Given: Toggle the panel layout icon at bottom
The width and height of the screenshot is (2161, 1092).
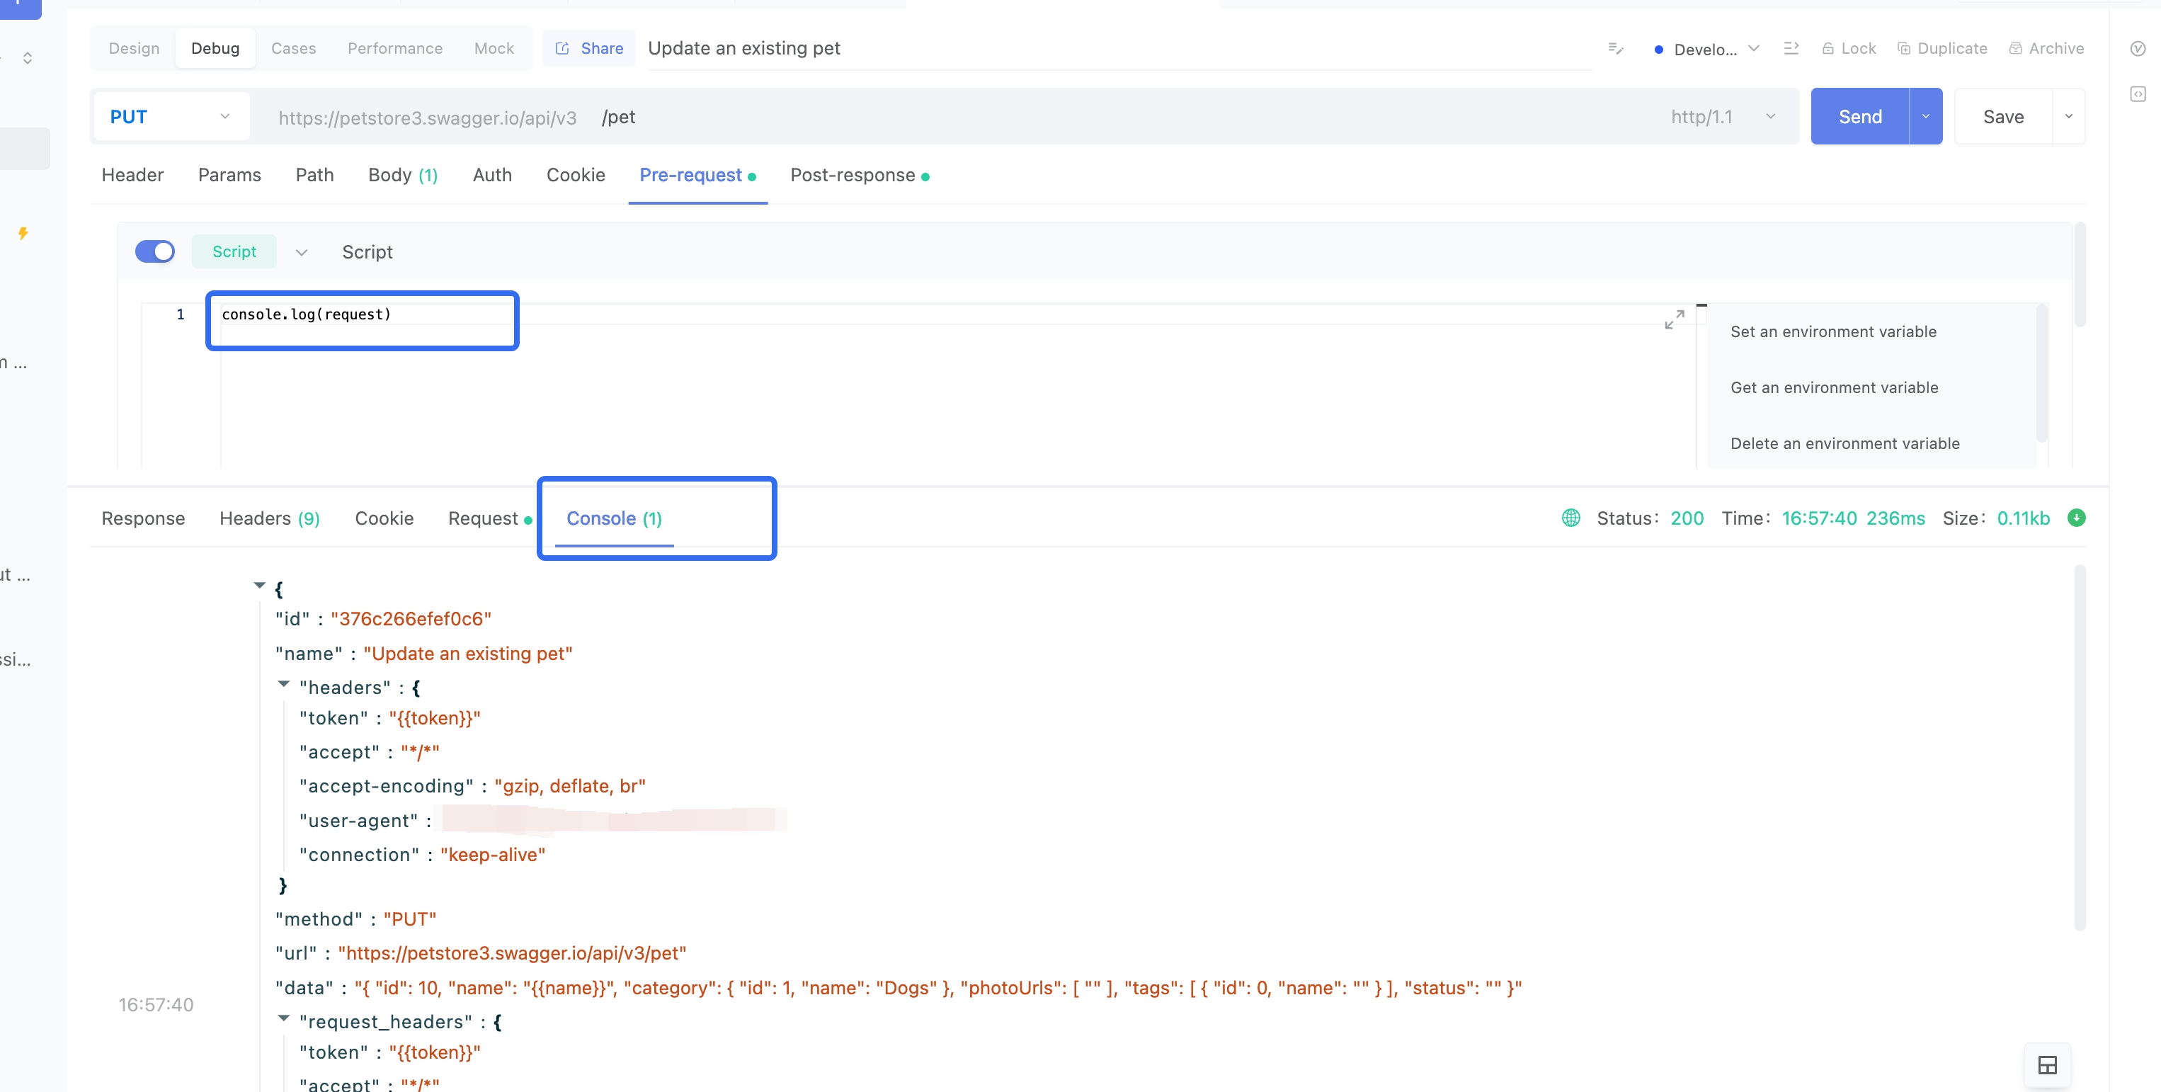Looking at the screenshot, I should (2047, 1065).
